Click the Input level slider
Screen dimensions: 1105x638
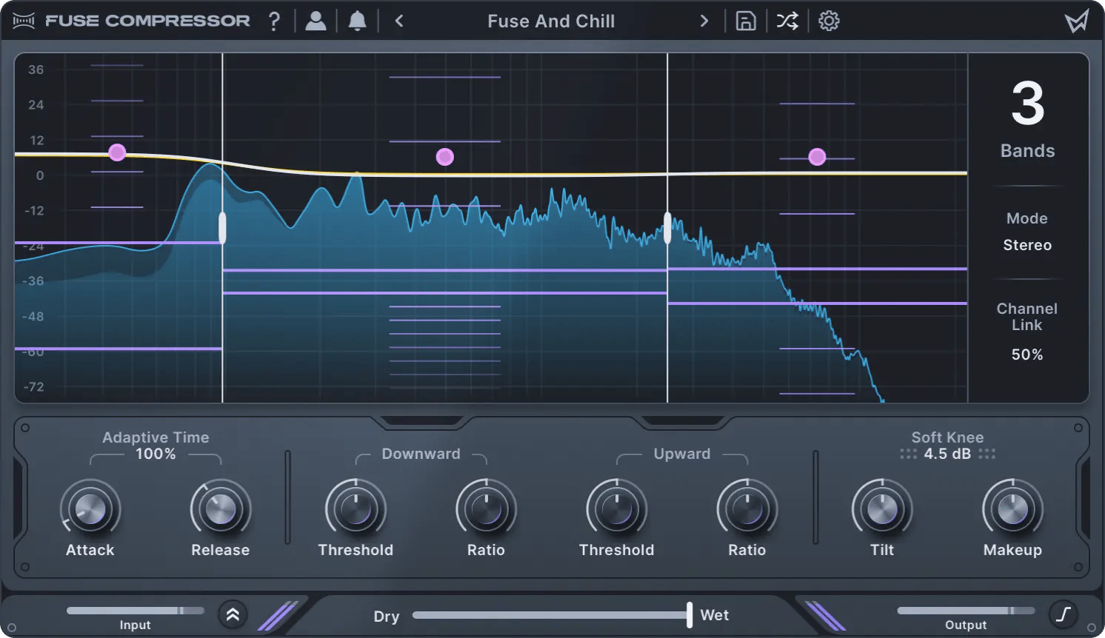point(136,611)
